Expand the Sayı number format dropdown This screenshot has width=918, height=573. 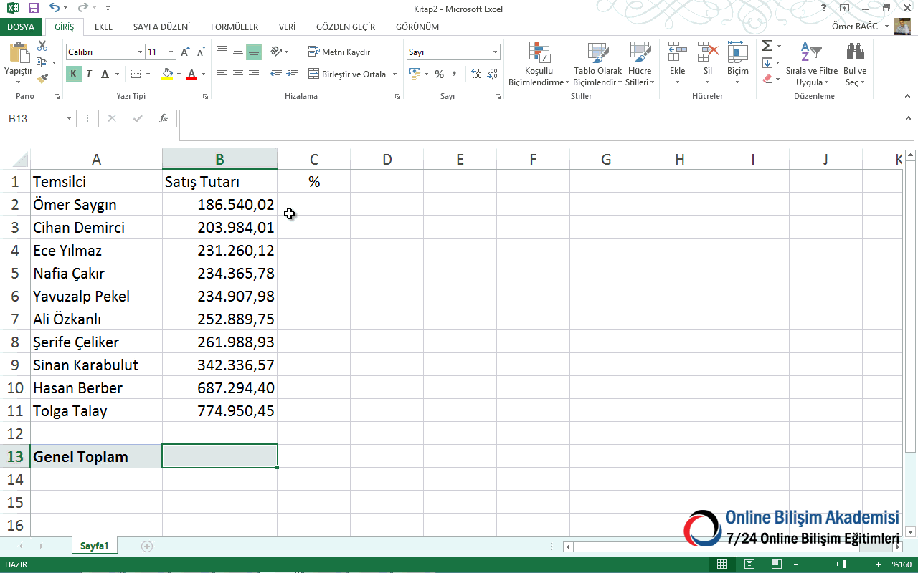[x=495, y=52]
